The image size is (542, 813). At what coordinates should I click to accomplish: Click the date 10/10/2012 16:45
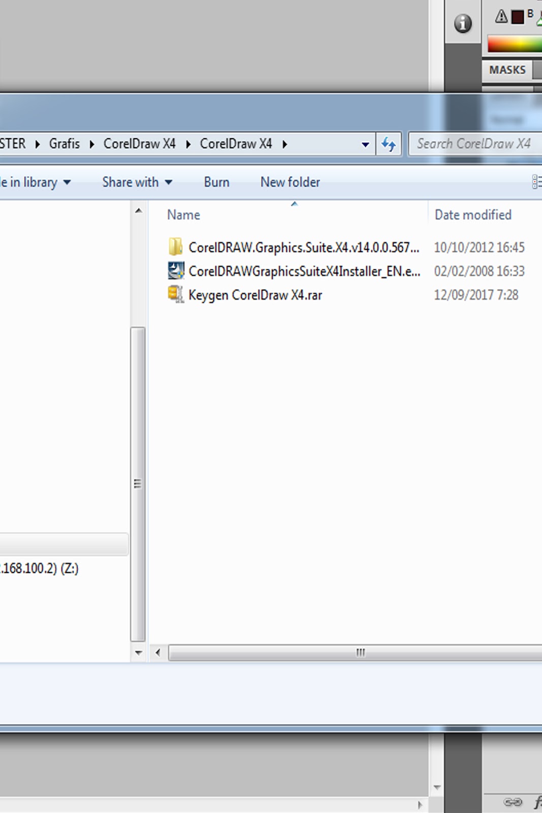click(479, 247)
